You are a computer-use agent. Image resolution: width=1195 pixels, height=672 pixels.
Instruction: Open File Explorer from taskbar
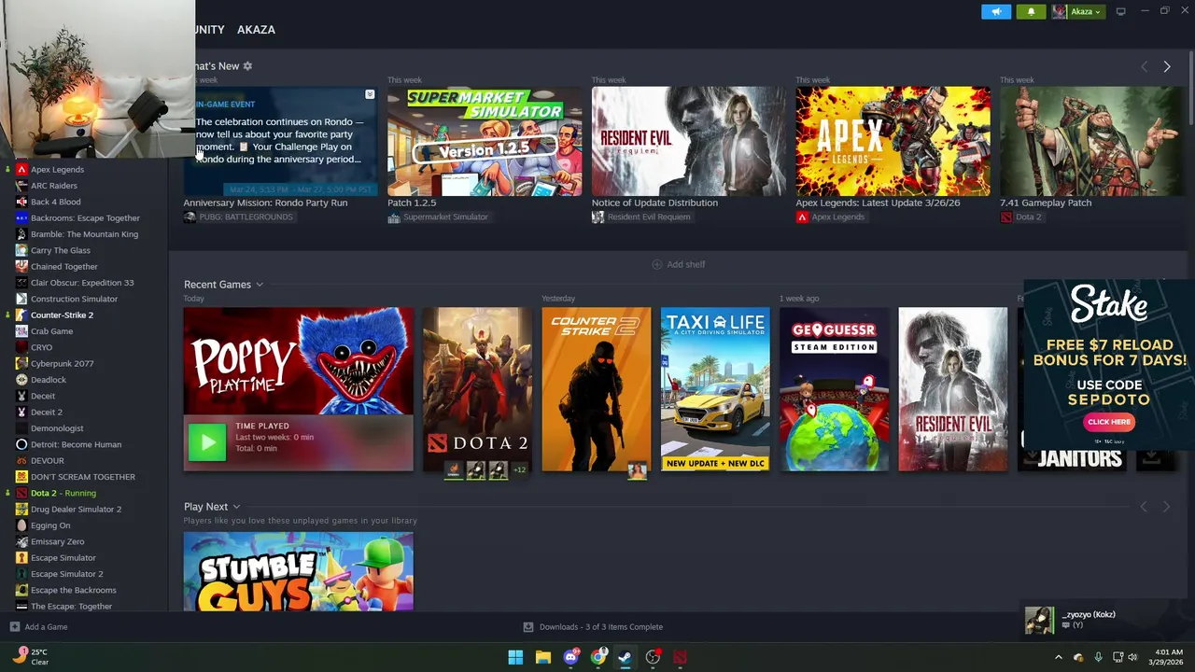click(x=542, y=657)
